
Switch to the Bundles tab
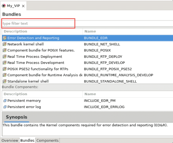coord(27,140)
